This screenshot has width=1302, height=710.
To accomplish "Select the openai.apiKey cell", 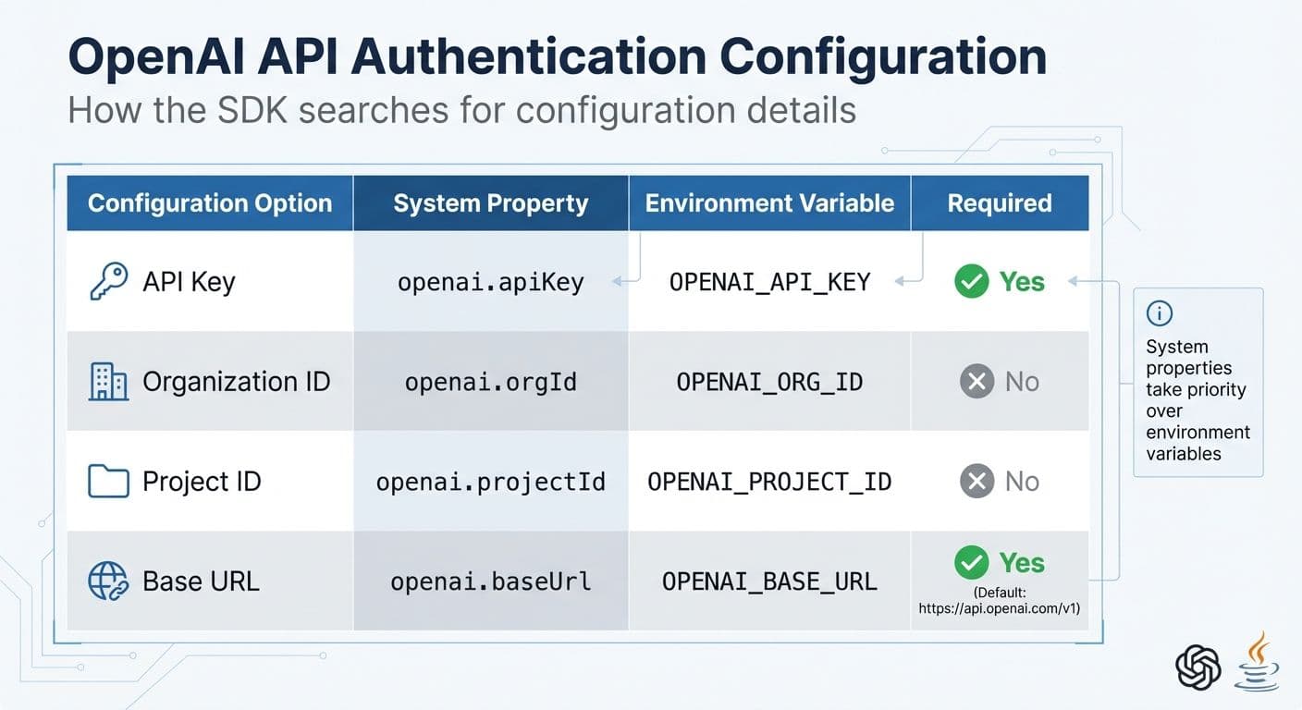I will tap(491, 281).
